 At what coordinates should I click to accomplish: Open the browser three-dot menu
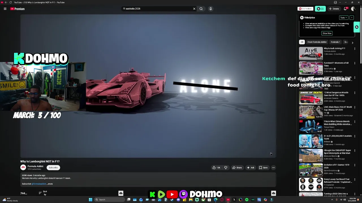(x=340, y=2)
